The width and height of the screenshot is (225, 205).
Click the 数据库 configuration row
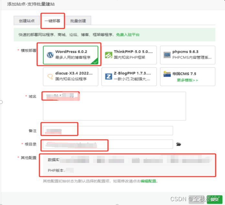(129, 160)
